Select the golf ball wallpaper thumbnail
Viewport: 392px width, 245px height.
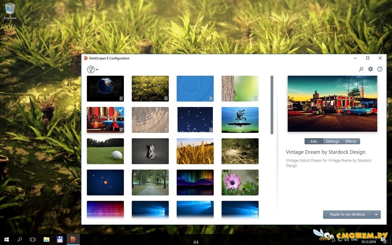tap(105, 151)
